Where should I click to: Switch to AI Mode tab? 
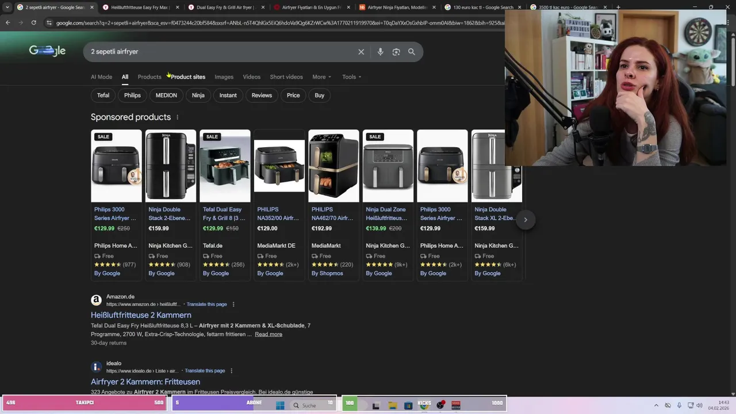tap(101, 77)
